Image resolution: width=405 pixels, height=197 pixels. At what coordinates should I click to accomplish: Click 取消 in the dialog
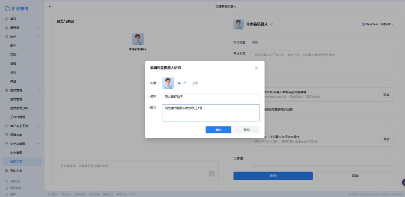tap(246, 130)
